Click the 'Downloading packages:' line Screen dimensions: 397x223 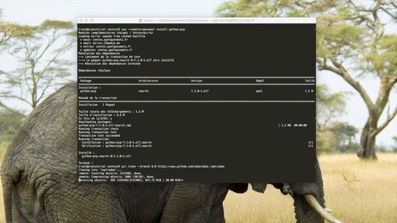pos(95,122)
